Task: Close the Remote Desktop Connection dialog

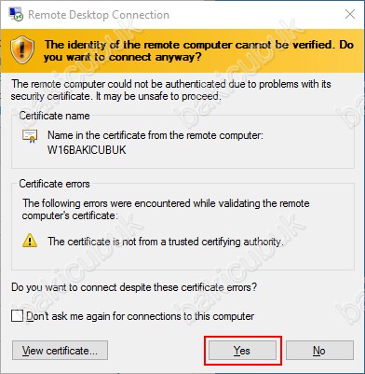Action: [350, 14]
